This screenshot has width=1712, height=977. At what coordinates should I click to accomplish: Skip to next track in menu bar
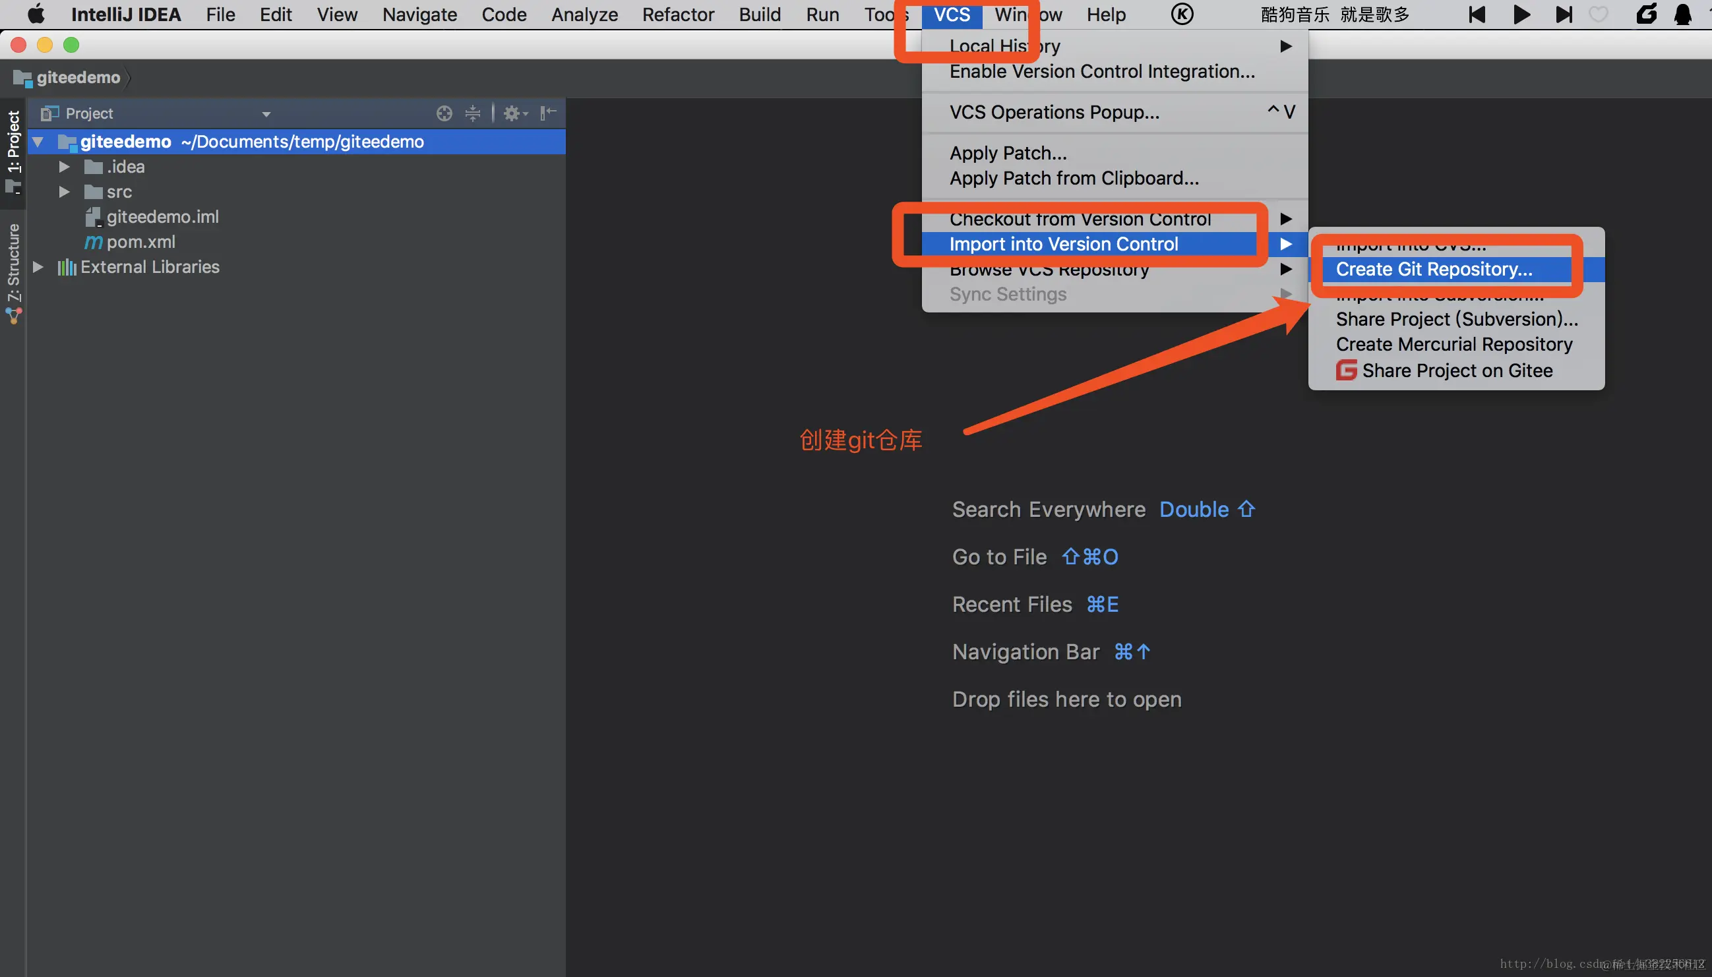1563,15
